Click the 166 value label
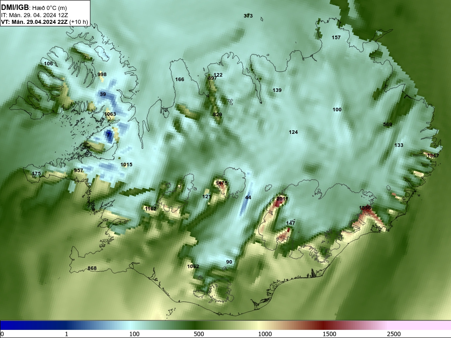This screenshot has width=451, height=338. click(179, 79)
